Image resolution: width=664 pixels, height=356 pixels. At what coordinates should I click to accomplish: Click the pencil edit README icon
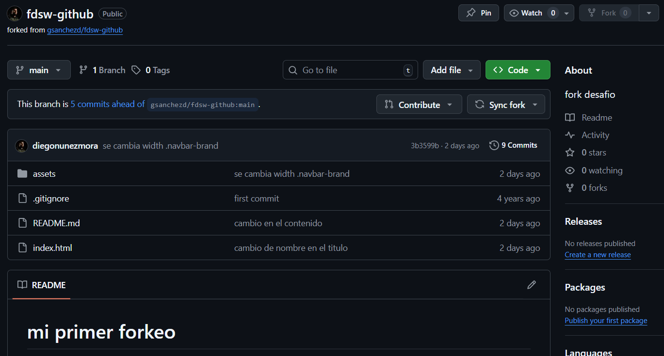[532, 285]
